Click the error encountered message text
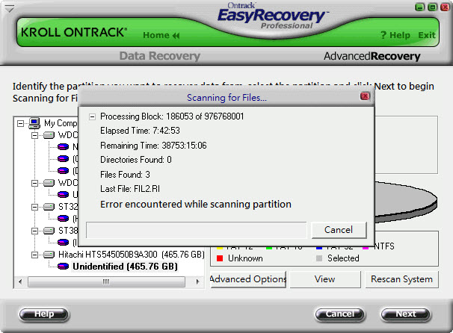Screen dimensions: 453x333 pos(196,205)
